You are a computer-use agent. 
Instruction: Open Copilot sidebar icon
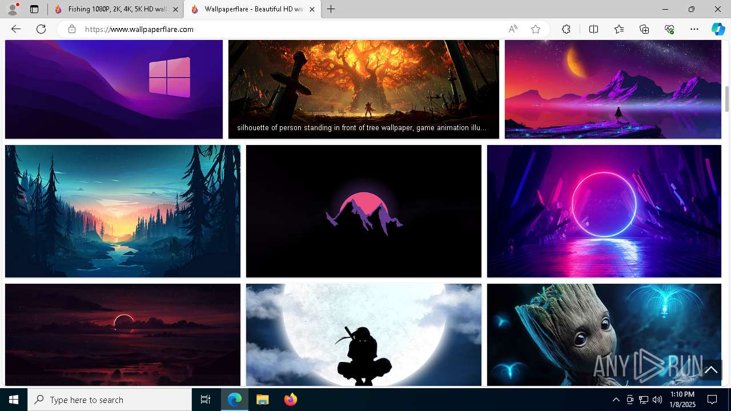point(718,29)
